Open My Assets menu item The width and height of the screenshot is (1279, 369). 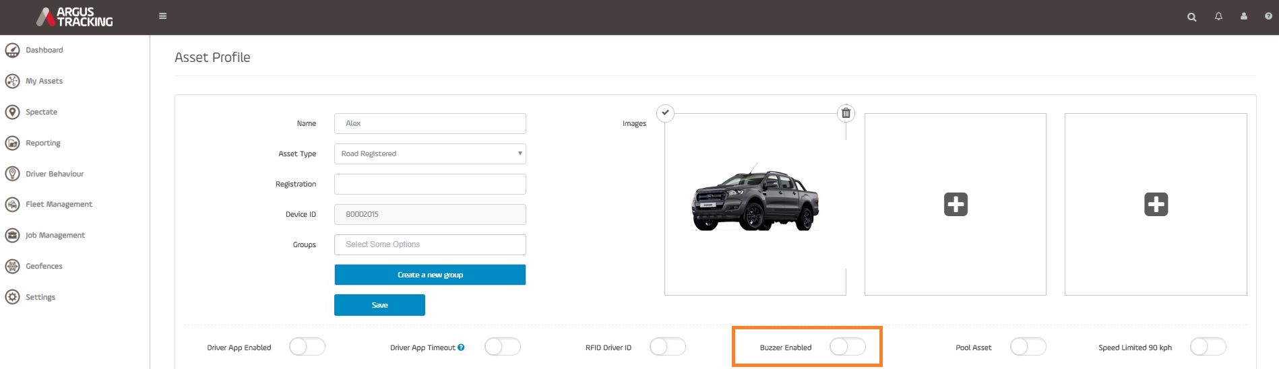click(x=44, y=81)
